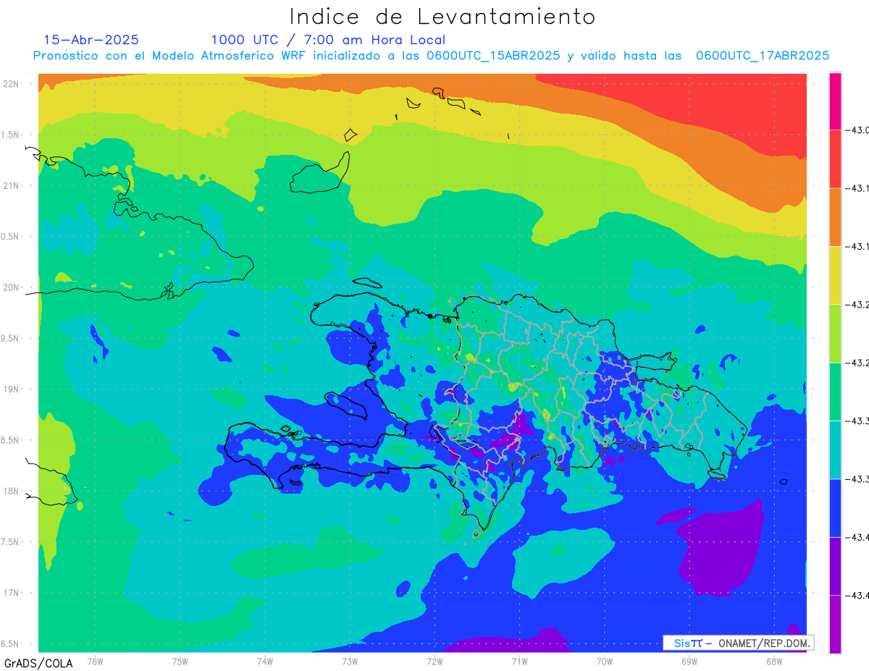Click the '68W' longitude axis label
The height and width of the screenshot is (671, 869).
coord(774,661)
